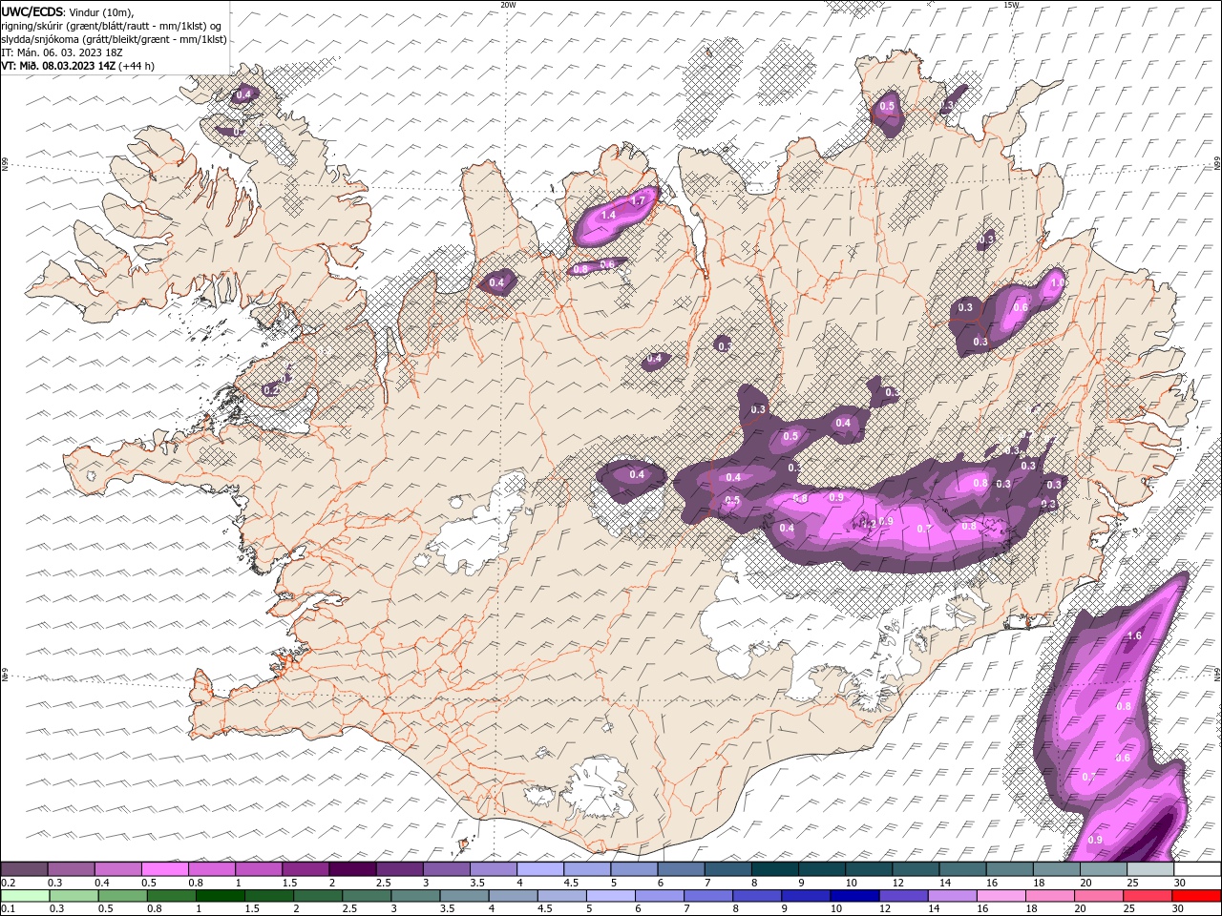1222x916 pixels.
Task: Select the lightest green 0.1 legend swatch
Action: tap(25, 896)
